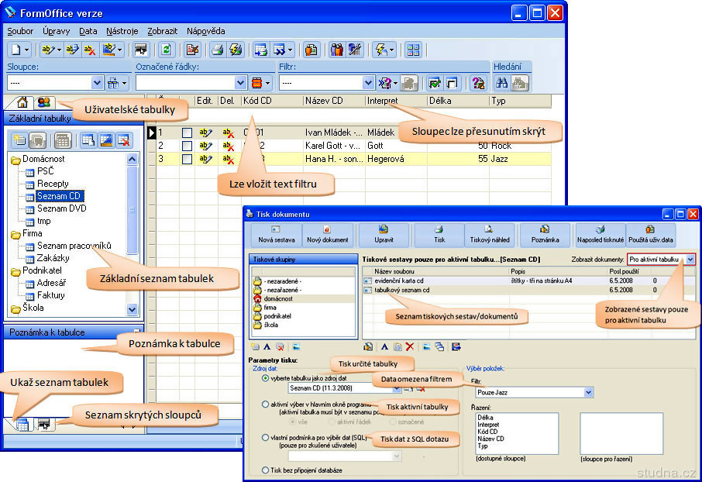The width and height of the screenshot is (702, 482).
Task: Click the new folder icon in Základní tabulky panel
Action: click(x=19, y=140)
